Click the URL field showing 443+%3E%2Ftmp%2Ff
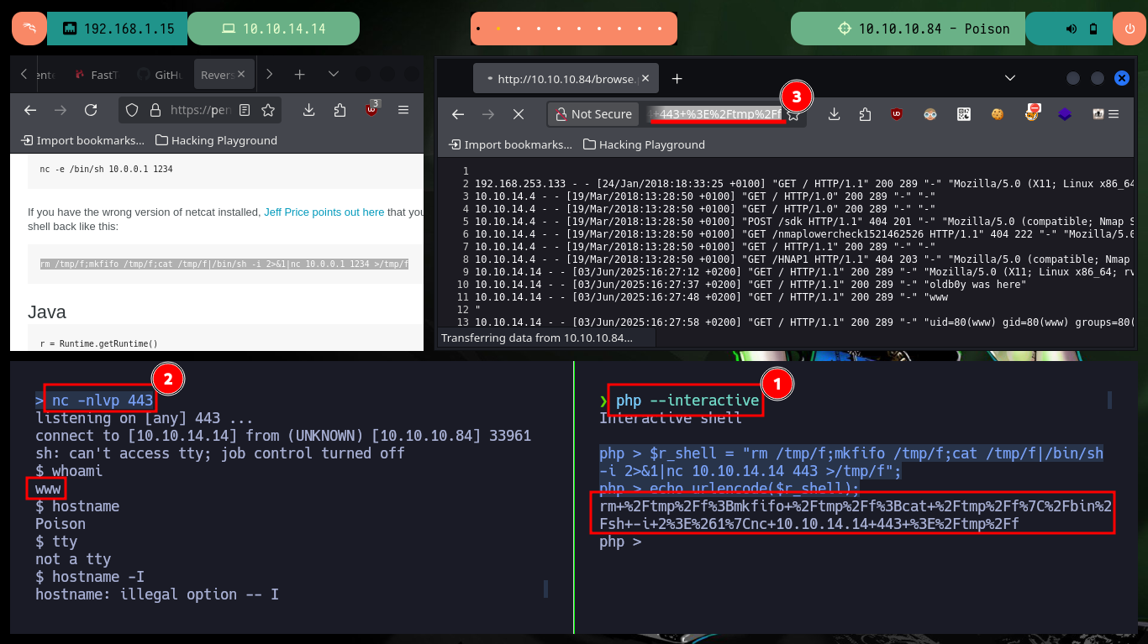The height and width of the screenshot is (644, 1148). click(x=714, y=114)
